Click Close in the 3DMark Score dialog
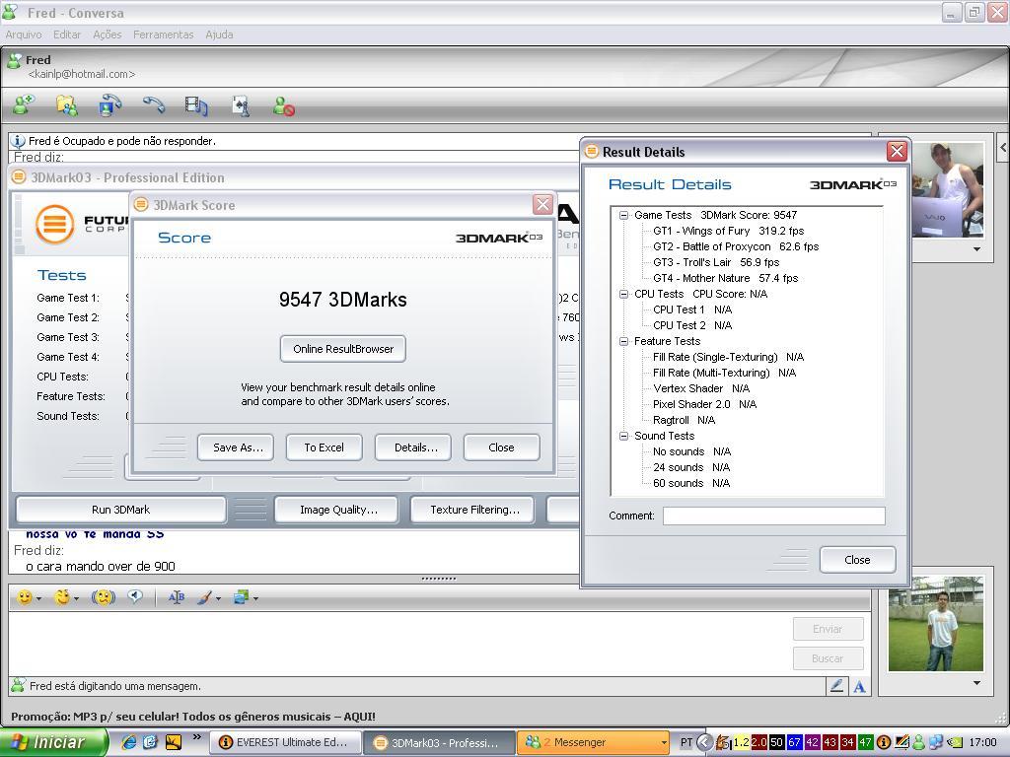The image size is (1010, 757). tap(501, 447)
